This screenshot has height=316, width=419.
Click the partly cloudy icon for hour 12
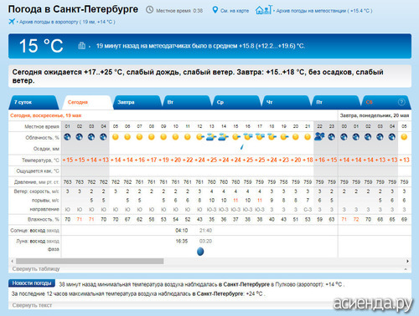(200, 137)
